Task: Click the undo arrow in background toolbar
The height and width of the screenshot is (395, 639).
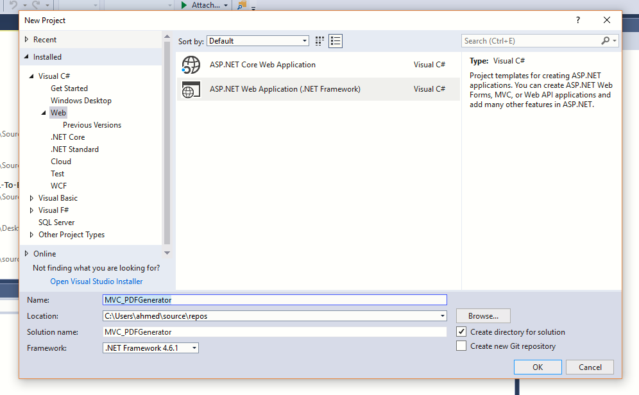Action: pos(14,5)
